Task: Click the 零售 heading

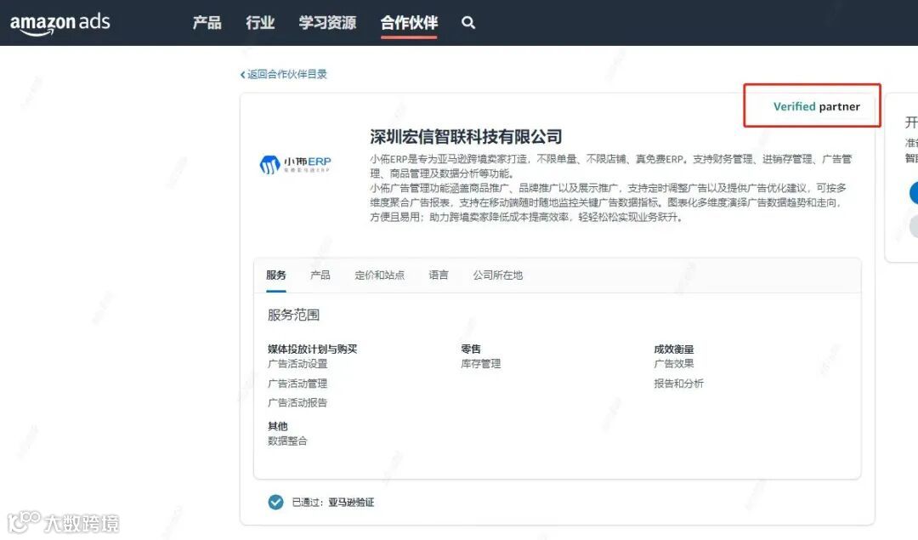Action: click(471, 349)
